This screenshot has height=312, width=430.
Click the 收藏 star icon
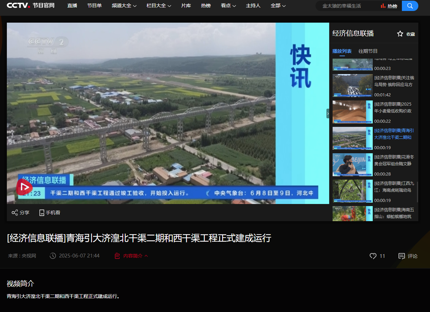click(400, 34)
